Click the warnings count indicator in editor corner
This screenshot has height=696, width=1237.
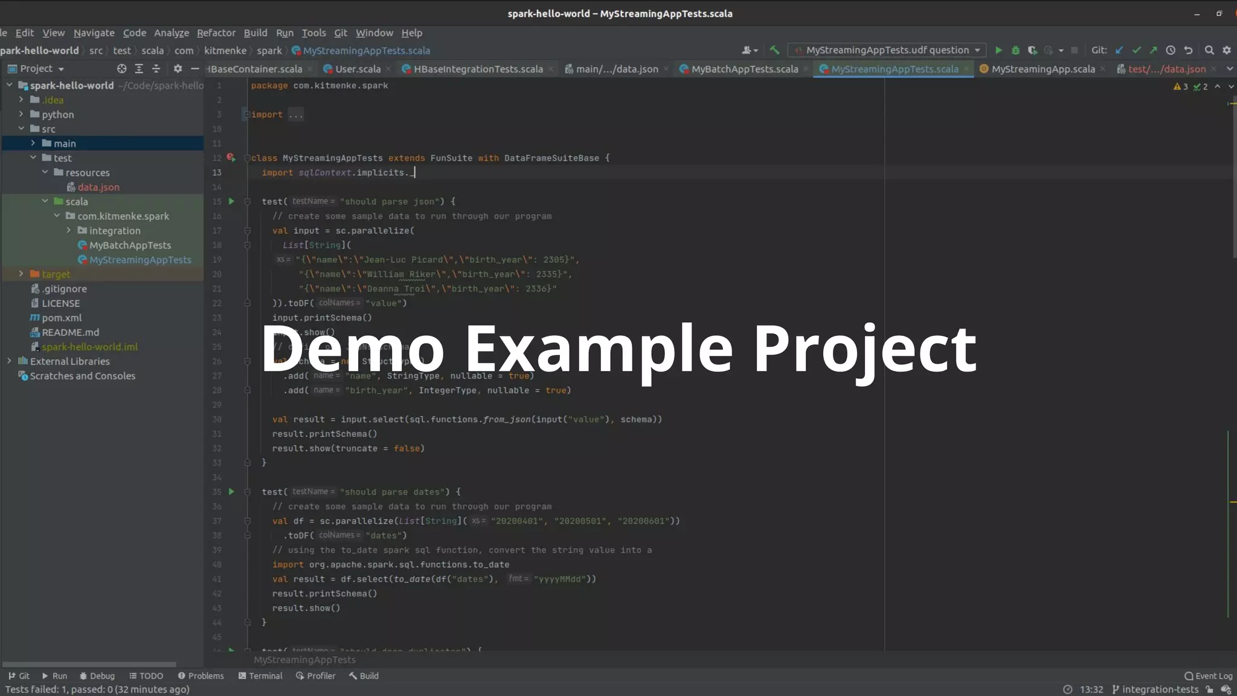click(1181, 86)
